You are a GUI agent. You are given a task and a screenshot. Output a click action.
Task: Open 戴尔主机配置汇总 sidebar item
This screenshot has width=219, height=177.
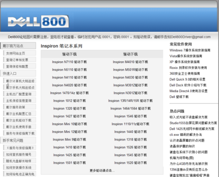tap(20, 114)
